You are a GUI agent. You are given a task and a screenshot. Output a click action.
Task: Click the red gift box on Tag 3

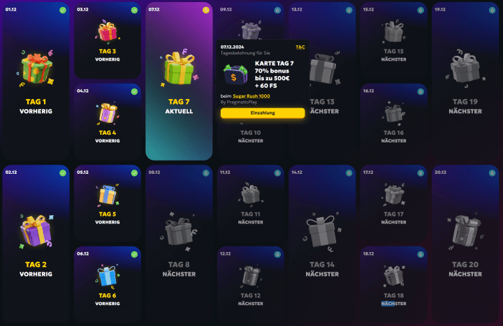[x=108, y=31]
